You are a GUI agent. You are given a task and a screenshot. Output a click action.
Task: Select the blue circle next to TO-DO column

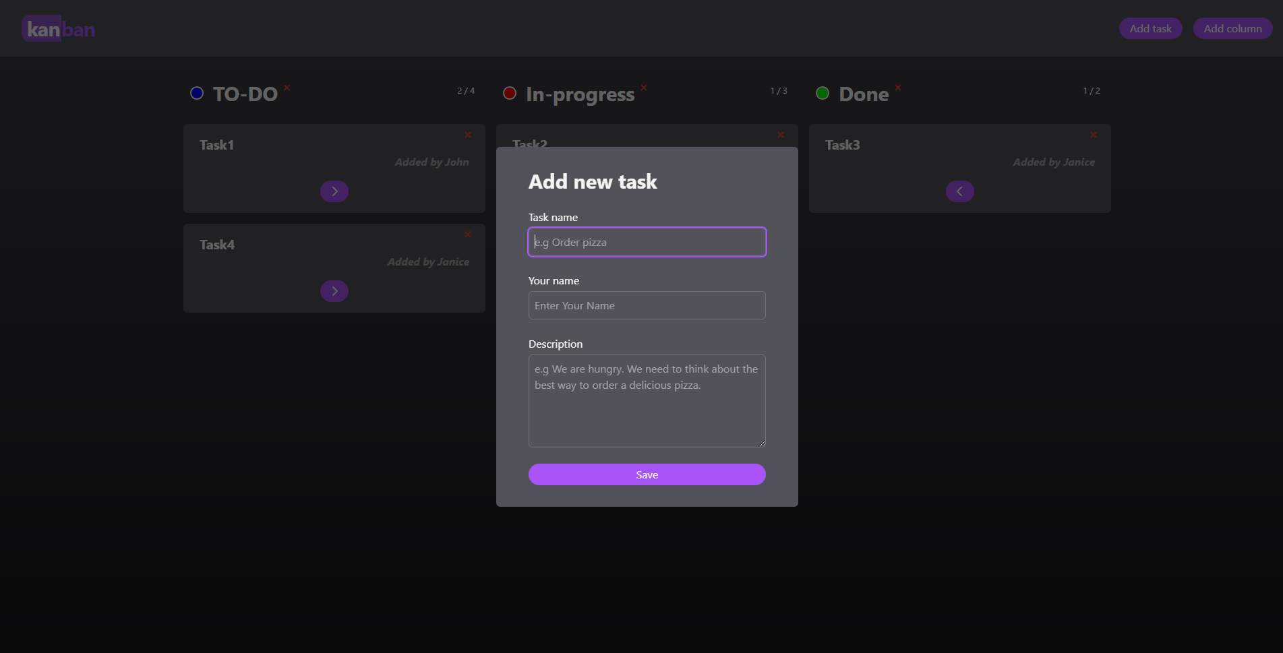click(196, 93)
